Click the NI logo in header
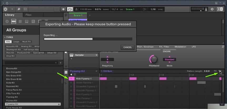Image resolution: width=227 pixels, height=109 pixels. 220,9
